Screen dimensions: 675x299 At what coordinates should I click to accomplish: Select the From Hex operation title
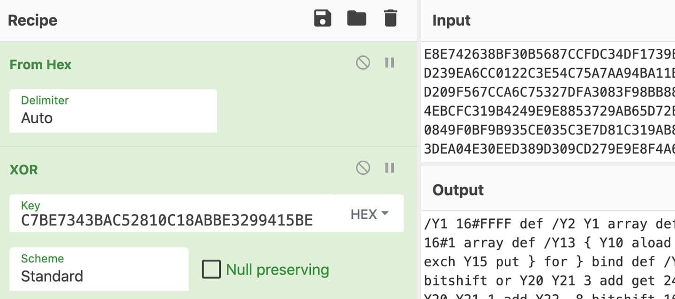pos(40,65)
